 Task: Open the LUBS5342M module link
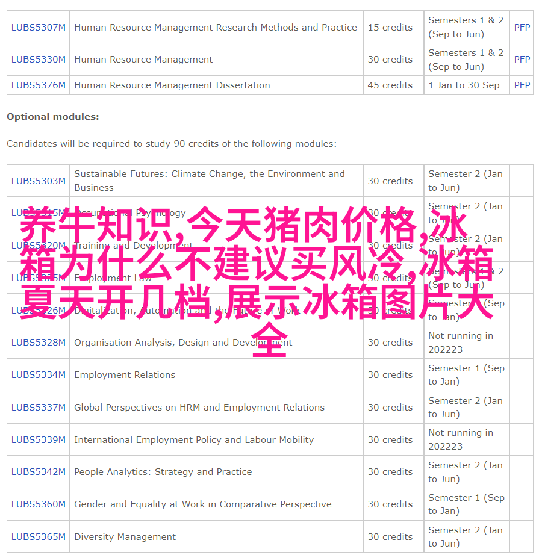(39, 472)
